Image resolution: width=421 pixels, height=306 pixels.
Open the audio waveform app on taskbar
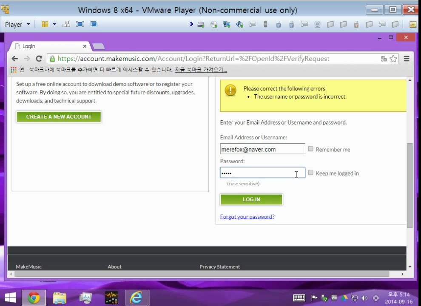[111, 297]
